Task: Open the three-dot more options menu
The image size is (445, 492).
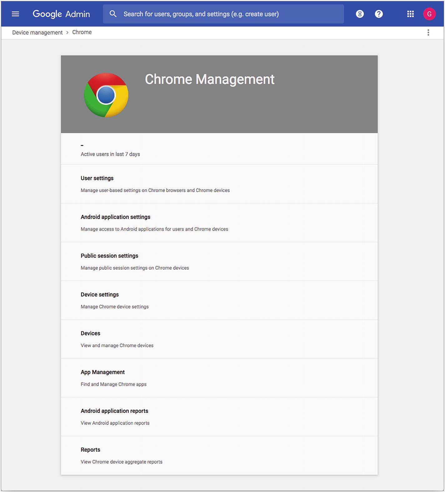Action: [428, 32]
